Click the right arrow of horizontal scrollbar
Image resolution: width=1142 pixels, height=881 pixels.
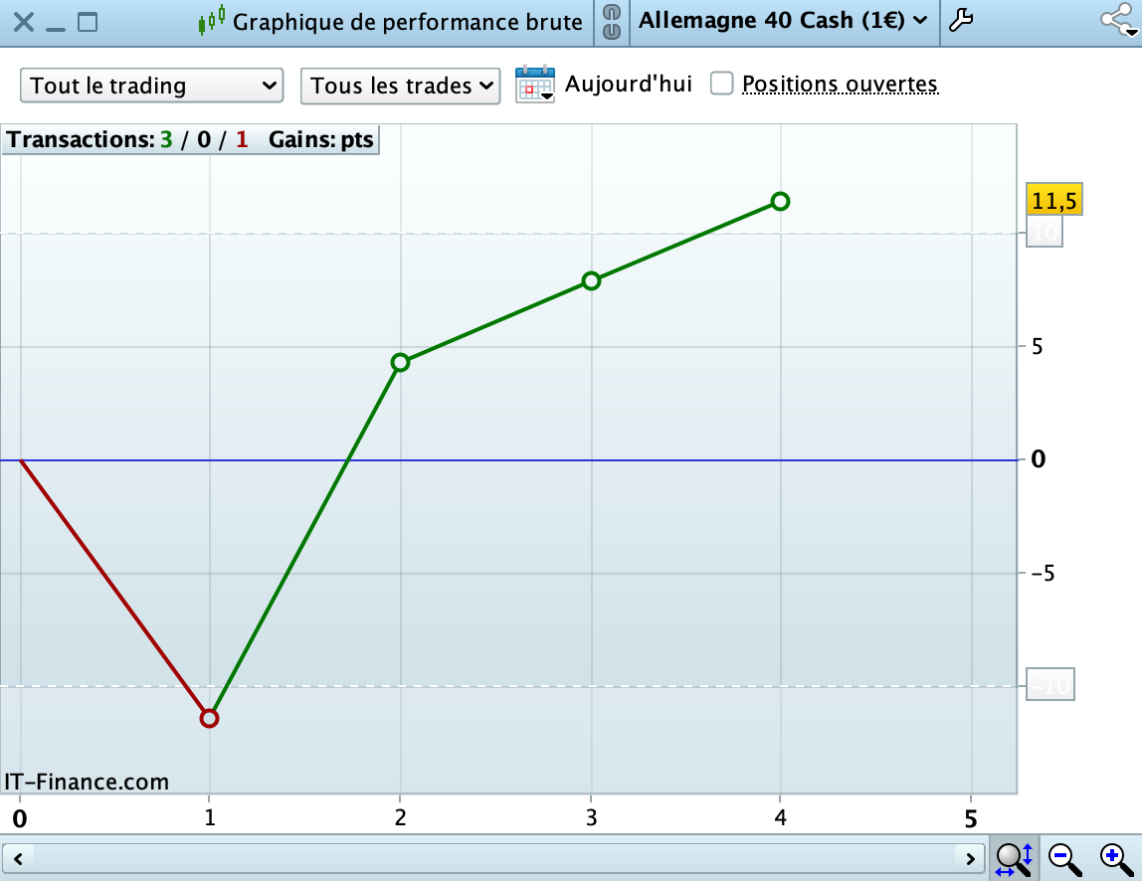tap(970, 859)
